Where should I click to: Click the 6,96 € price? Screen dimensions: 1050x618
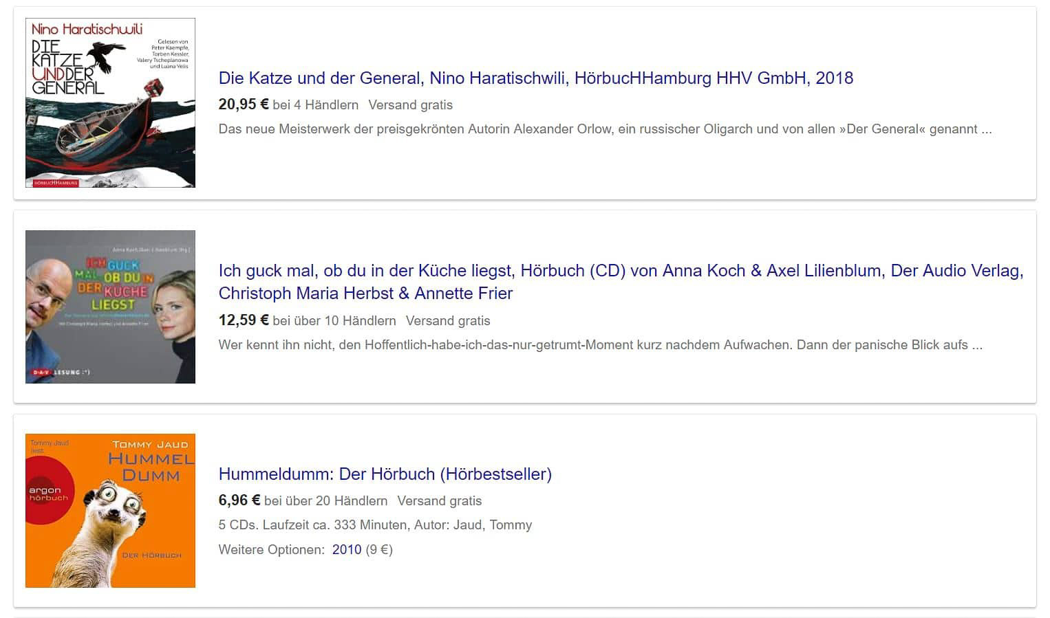tap(239, 500)
